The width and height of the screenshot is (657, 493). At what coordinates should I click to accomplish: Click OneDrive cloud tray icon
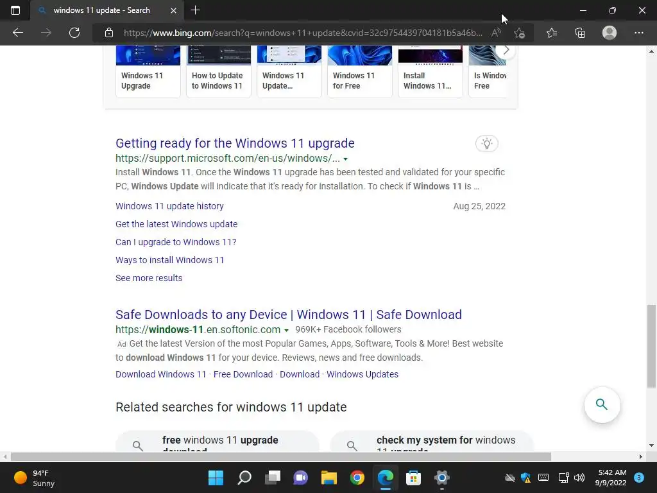pos(510,478)
